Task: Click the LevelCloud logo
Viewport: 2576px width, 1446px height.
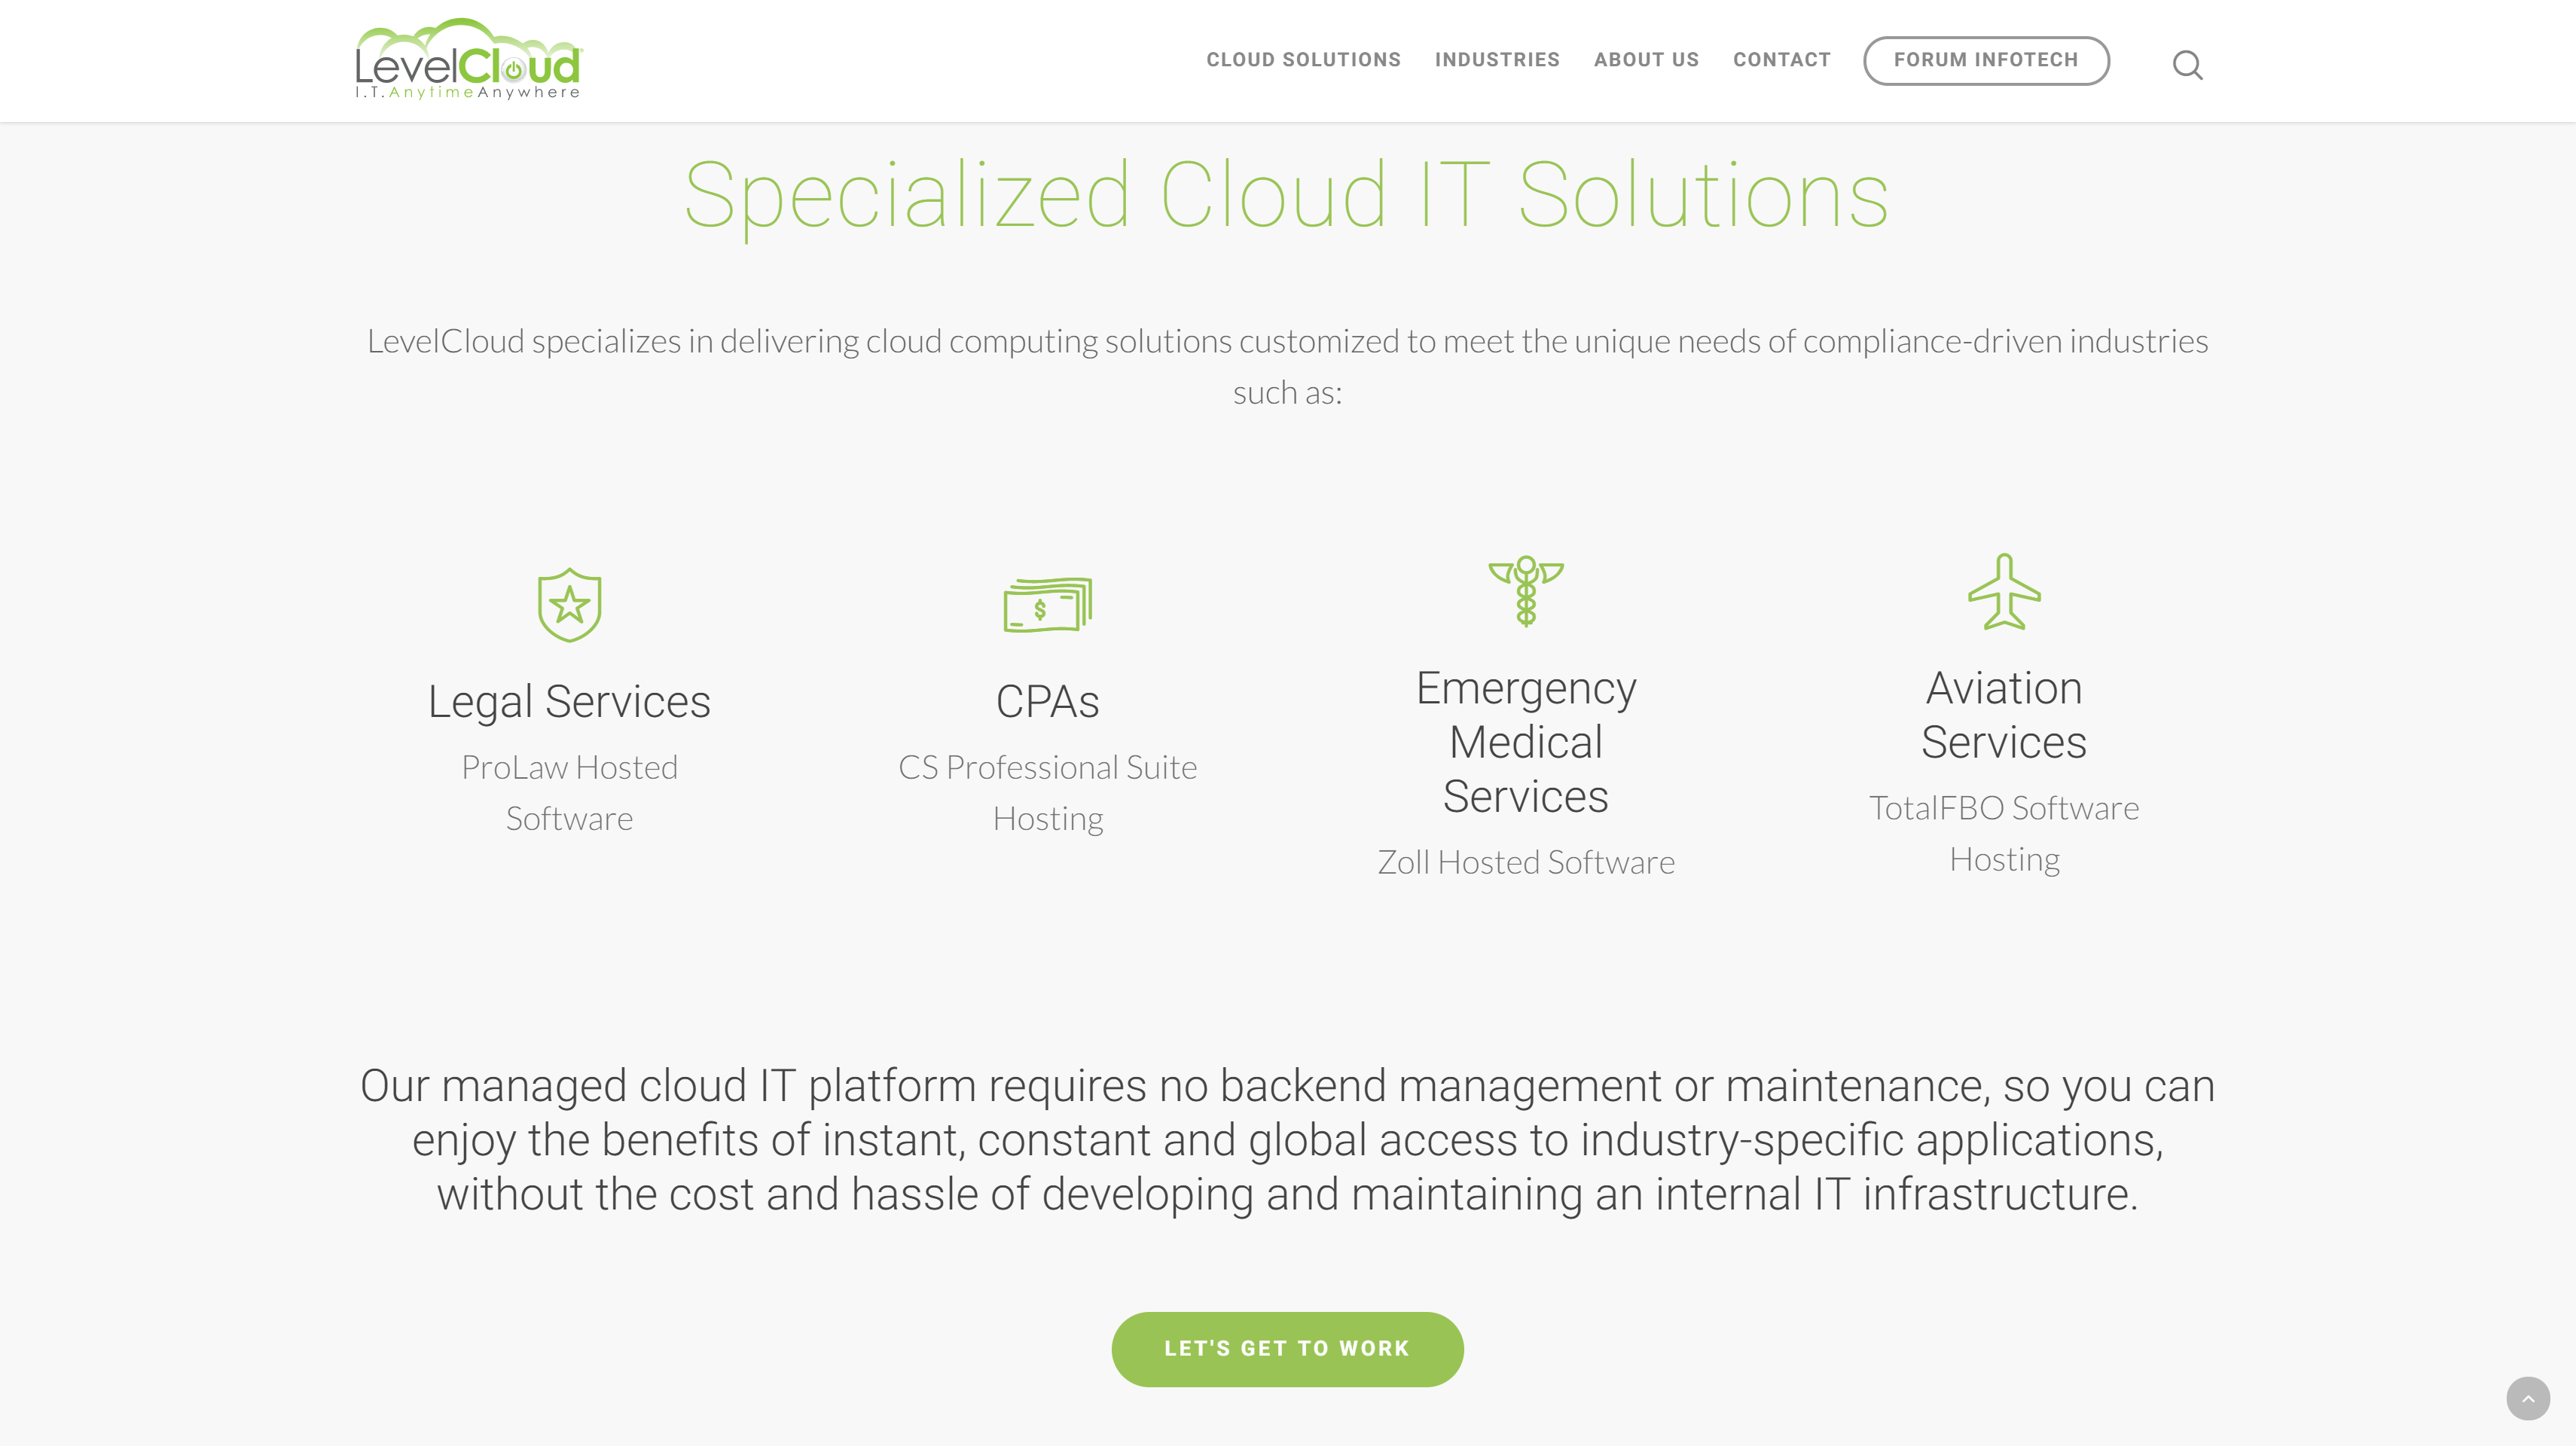Action: click(468, 60)
